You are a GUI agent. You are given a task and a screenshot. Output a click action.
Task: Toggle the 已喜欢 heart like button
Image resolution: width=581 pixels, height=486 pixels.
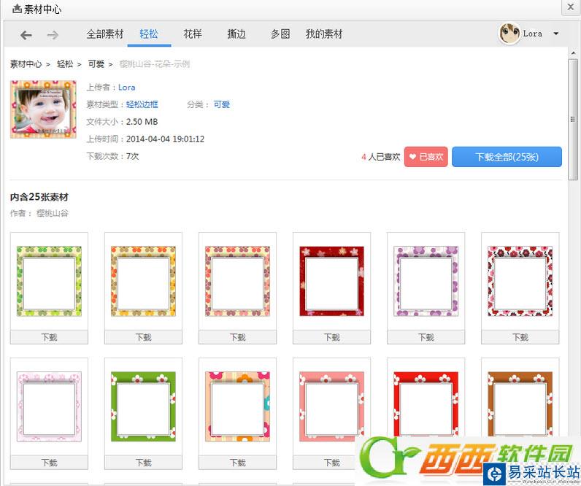click(x=426, y=157)
